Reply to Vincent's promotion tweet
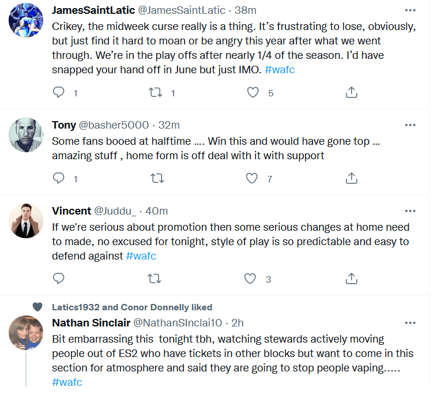Image resolution: width=433 pixels, height=402 pixels. tap(58, 279)
